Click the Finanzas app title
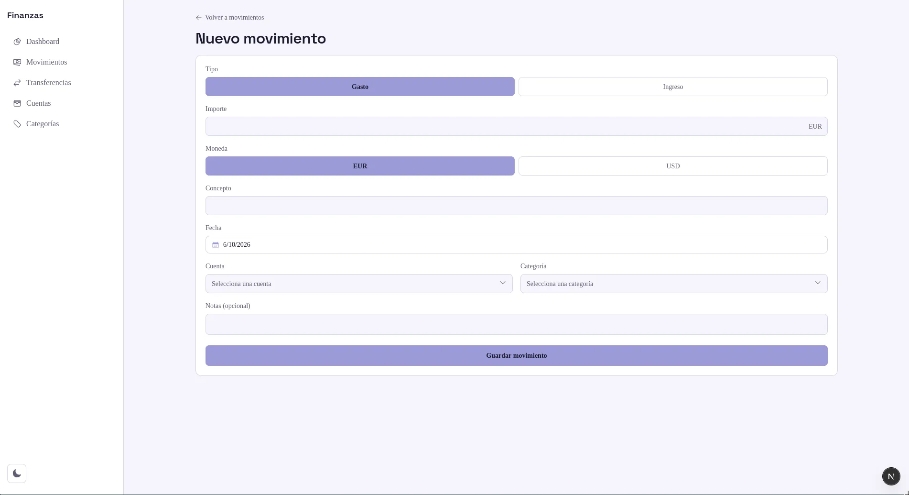Viewport: 909px width, 495px height. point(25,15)
